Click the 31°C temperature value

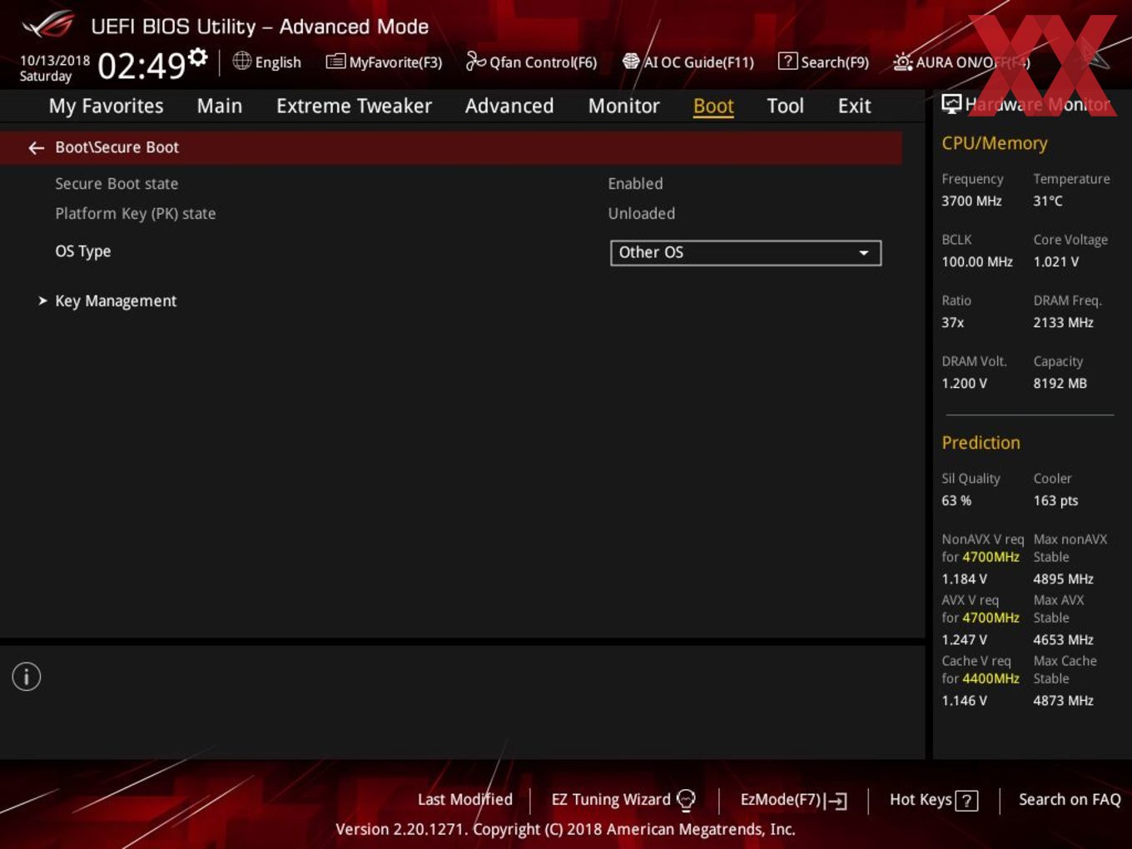tap(1048, 201)
